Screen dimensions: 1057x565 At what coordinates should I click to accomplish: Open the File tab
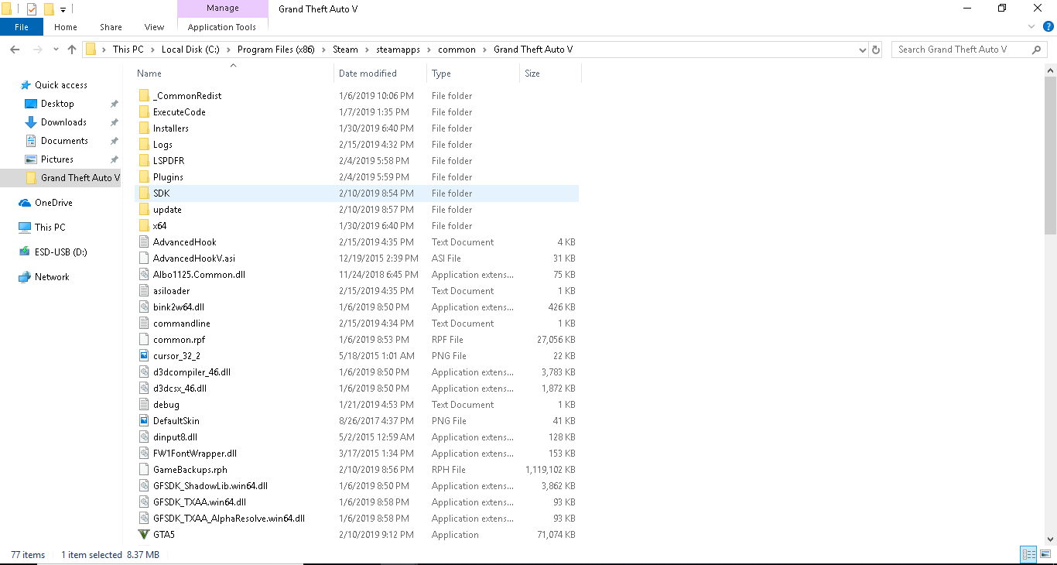click(22, 27)
